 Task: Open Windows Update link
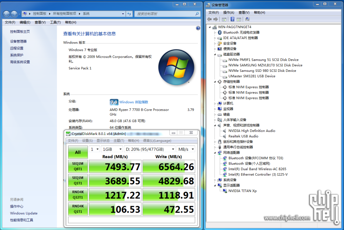[24, 213]
